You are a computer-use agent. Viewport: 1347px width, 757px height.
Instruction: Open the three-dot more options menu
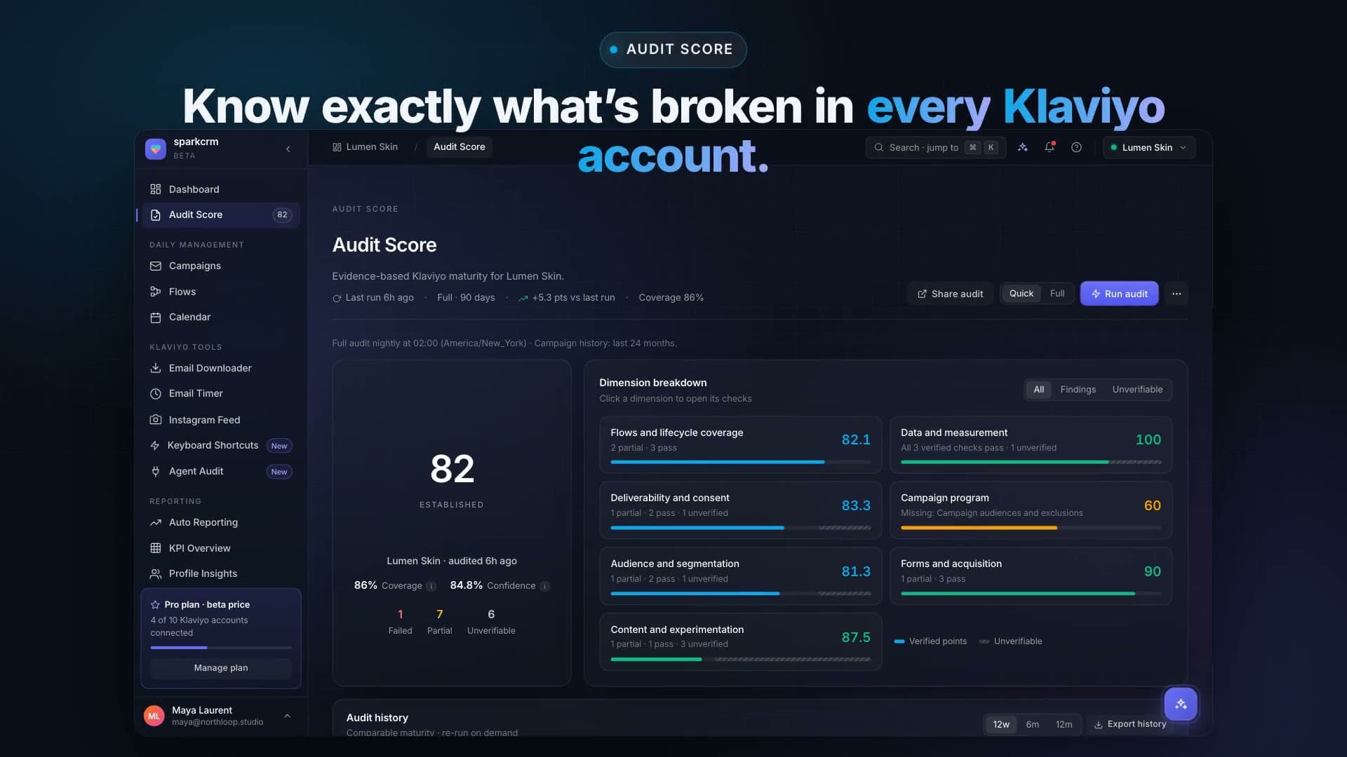point(1177,294)
